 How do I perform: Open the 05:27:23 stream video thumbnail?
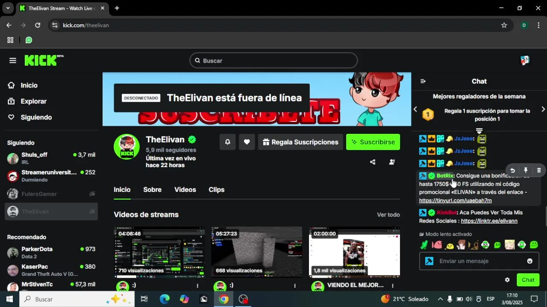coord(256,252)
